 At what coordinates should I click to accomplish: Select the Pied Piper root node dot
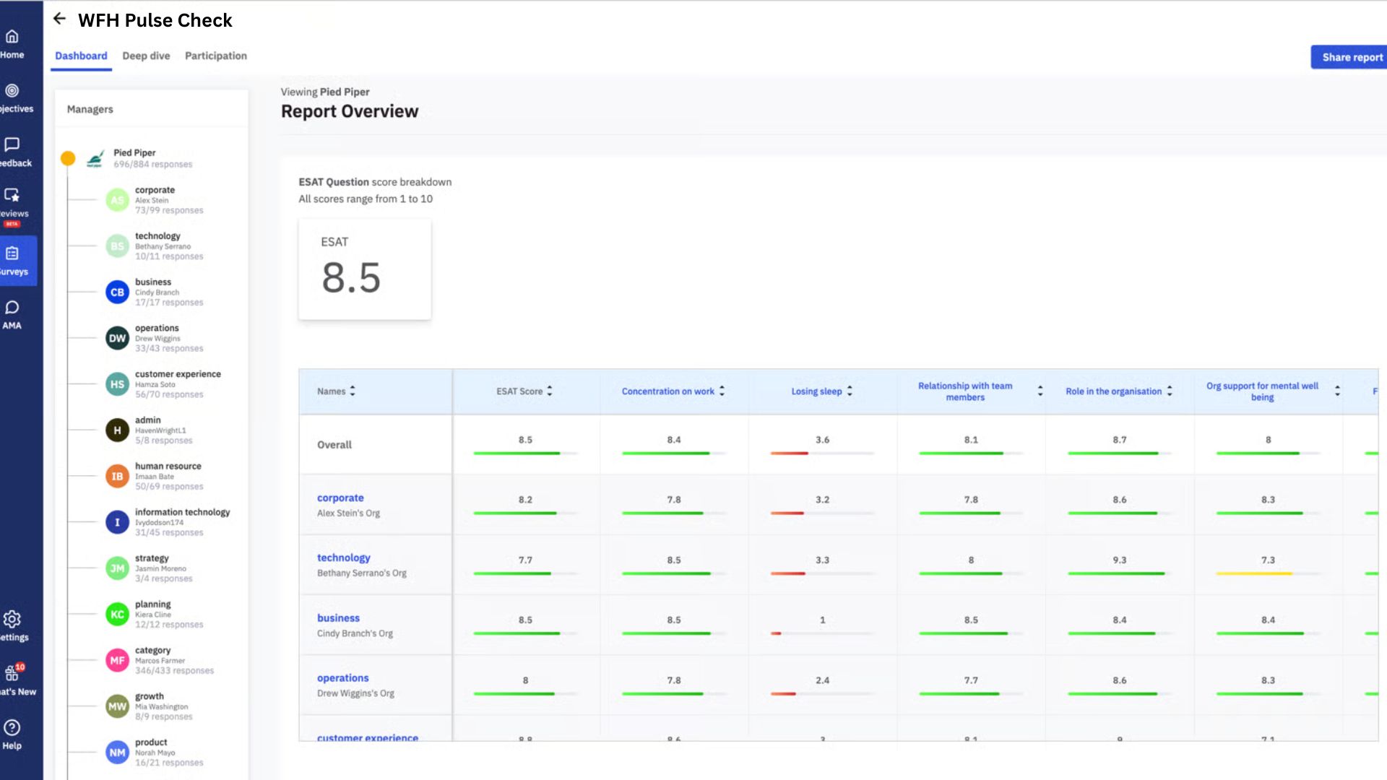pyautogui.click(x=68, y=158)
